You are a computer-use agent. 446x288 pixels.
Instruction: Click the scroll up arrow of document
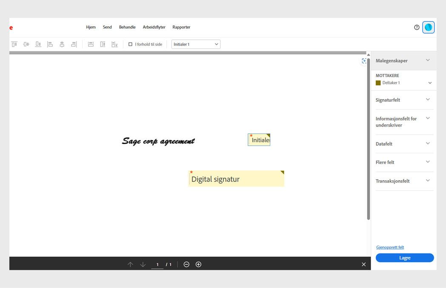pyautogui.click(x=369, y=55)
